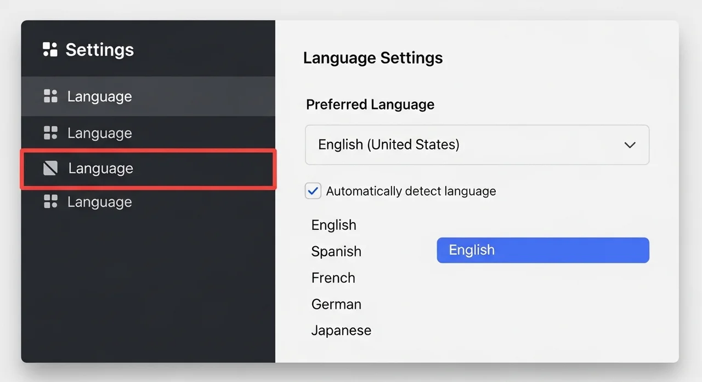Click the "Automatically detect language" label text

[x=411, y=191]
